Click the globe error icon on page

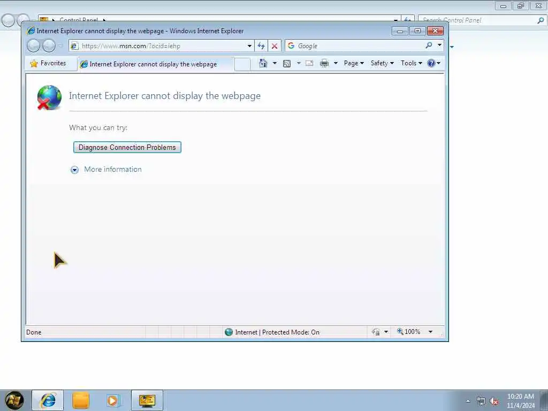[49, 97]
